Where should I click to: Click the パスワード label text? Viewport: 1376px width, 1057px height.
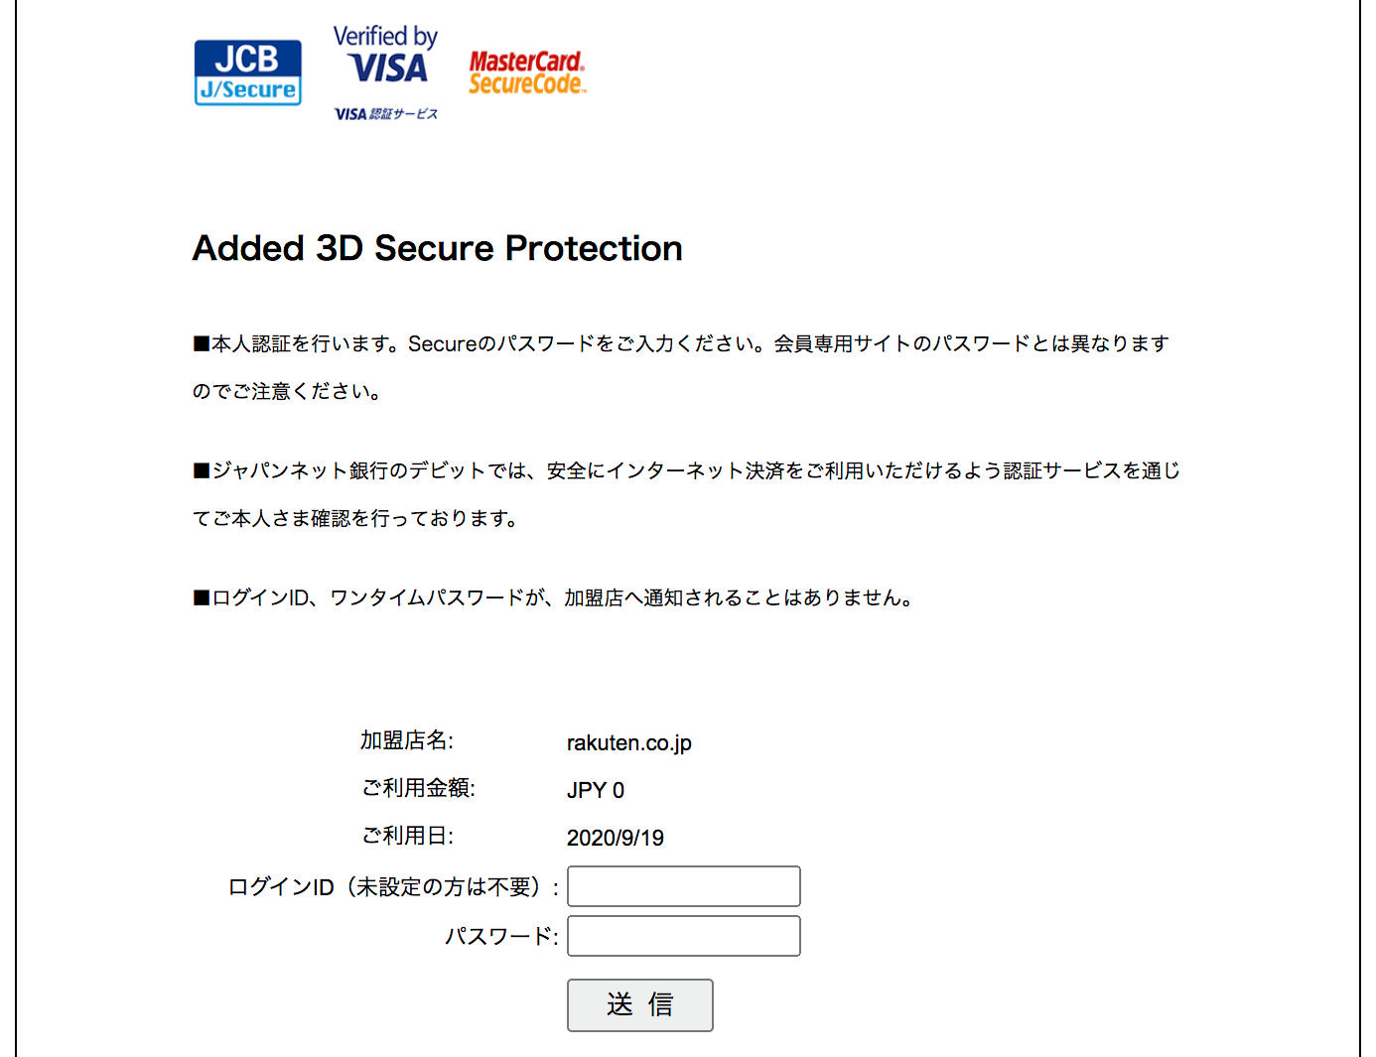[x=501, y=936]
